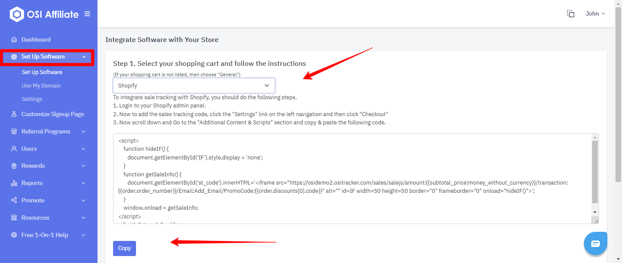Click the Copy button
Viewport: 622px width, 263px height.
[124, 248]
